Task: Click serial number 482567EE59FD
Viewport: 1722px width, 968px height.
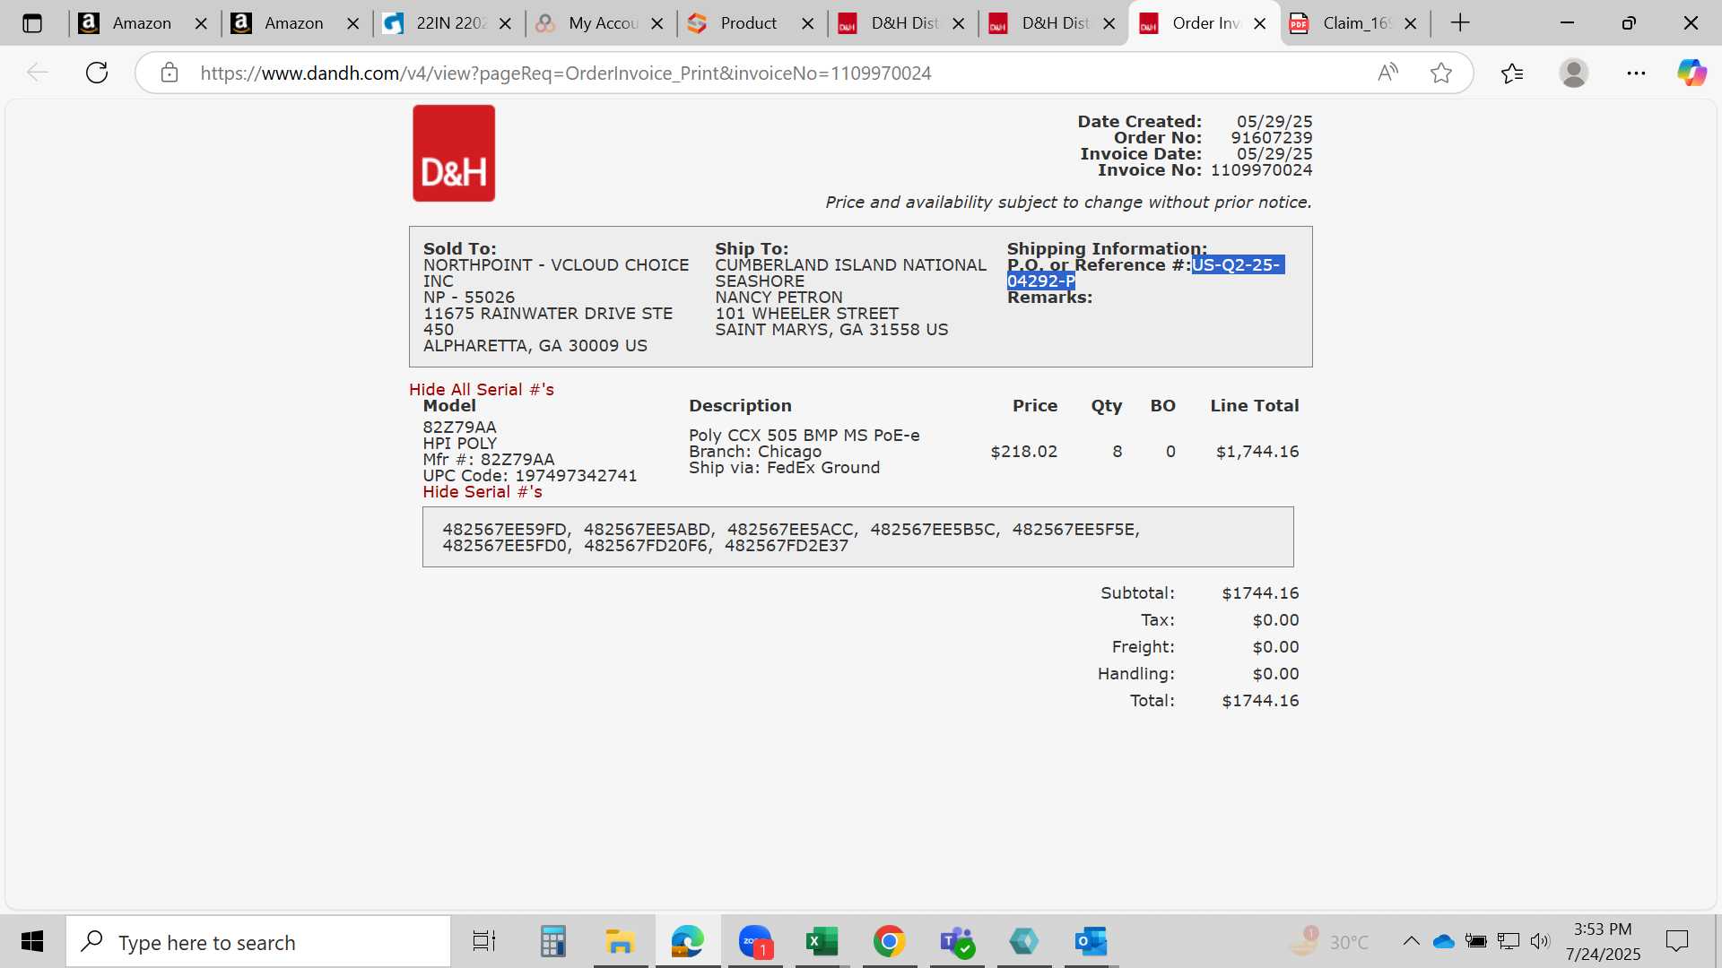Action: (506, 530)
